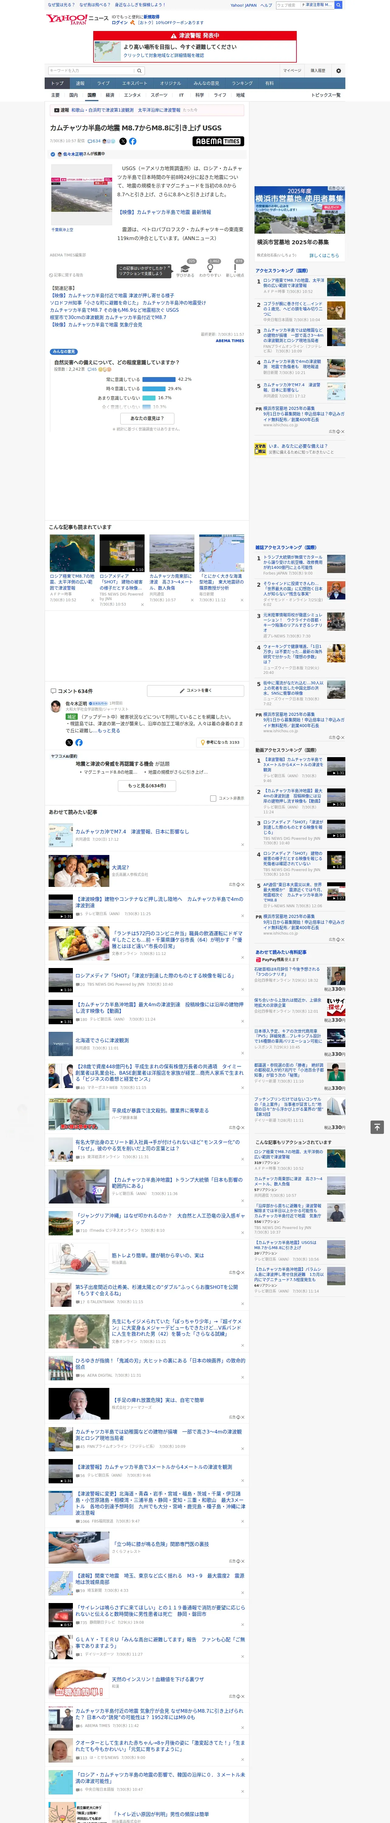Screen dimensions: 390x1823
Task: Switch to ライブ main tab
Action: (103, 83)
